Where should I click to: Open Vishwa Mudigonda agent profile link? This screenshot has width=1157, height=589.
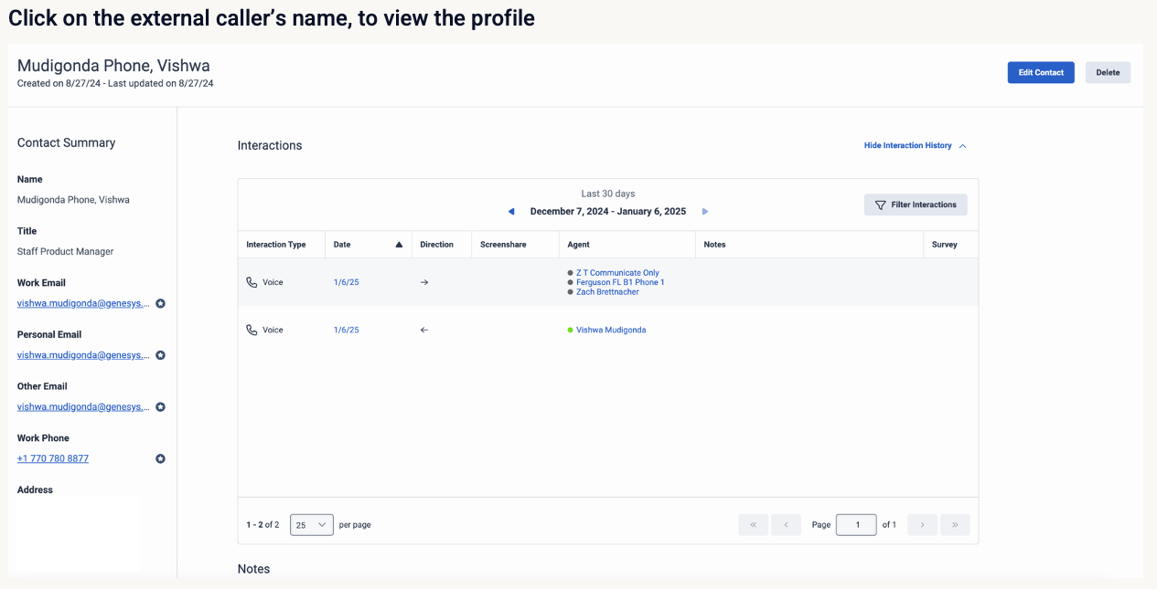[x=611, y=331]
